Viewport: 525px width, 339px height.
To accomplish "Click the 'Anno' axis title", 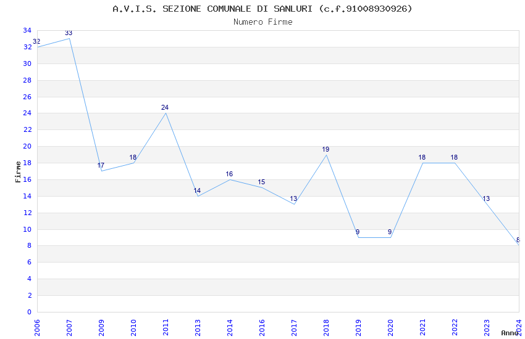I will [x=510, y=333].
